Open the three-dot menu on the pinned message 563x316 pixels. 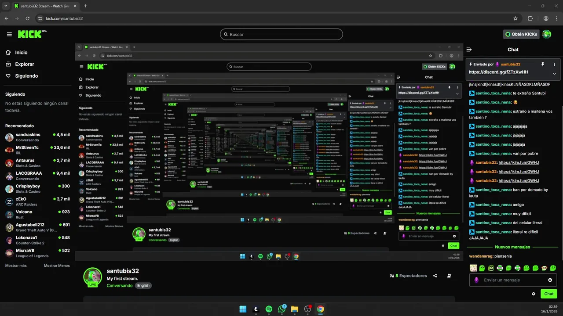click(x=554, y=64)
